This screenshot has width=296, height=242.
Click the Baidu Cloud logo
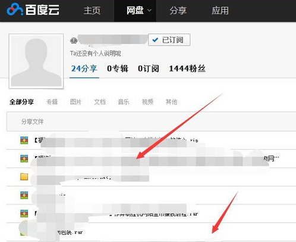click(33, 10)
